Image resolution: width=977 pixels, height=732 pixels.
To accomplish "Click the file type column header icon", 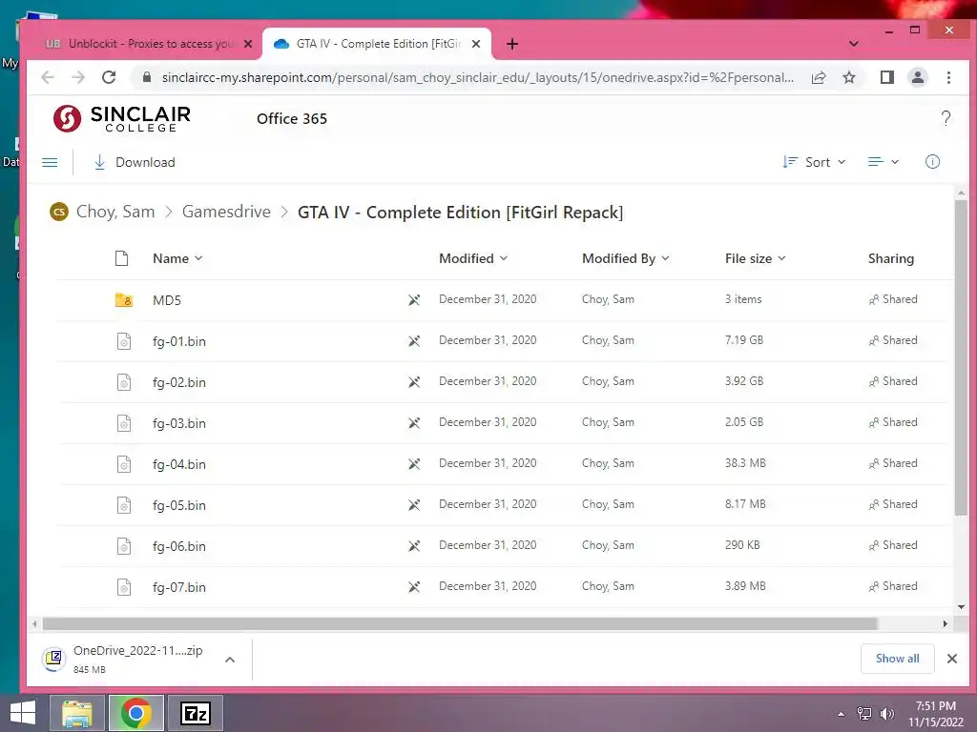I will pos(121,258).
